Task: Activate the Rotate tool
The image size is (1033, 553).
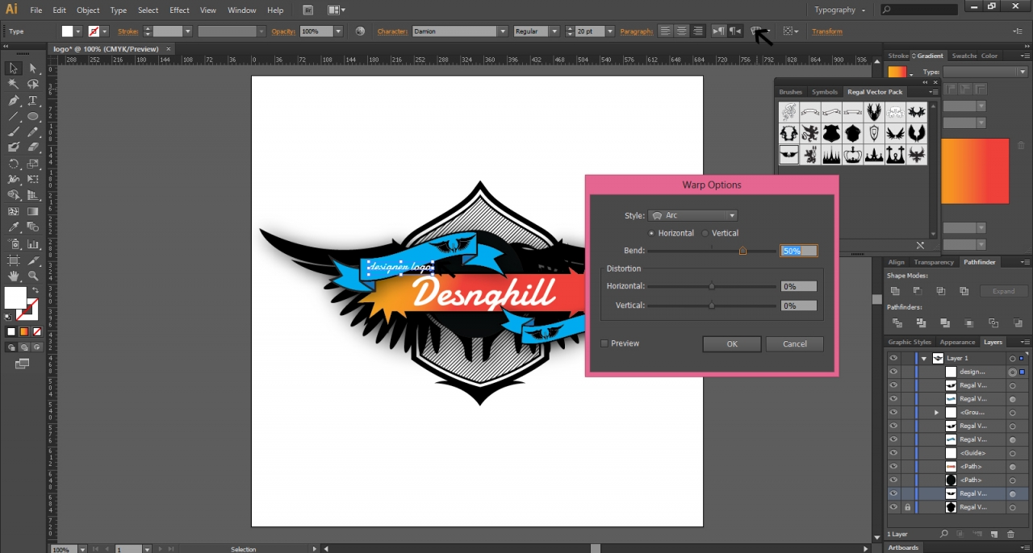Action: click(x=14, y=164)
